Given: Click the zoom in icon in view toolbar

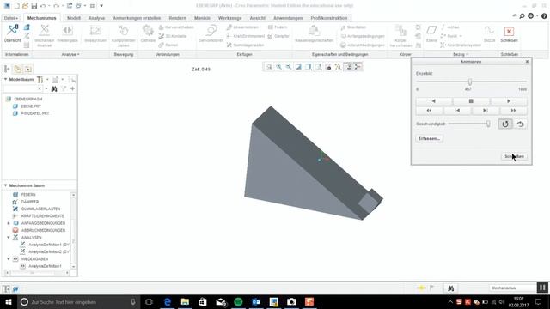Looking at the screenshot, I should (278, 67).
